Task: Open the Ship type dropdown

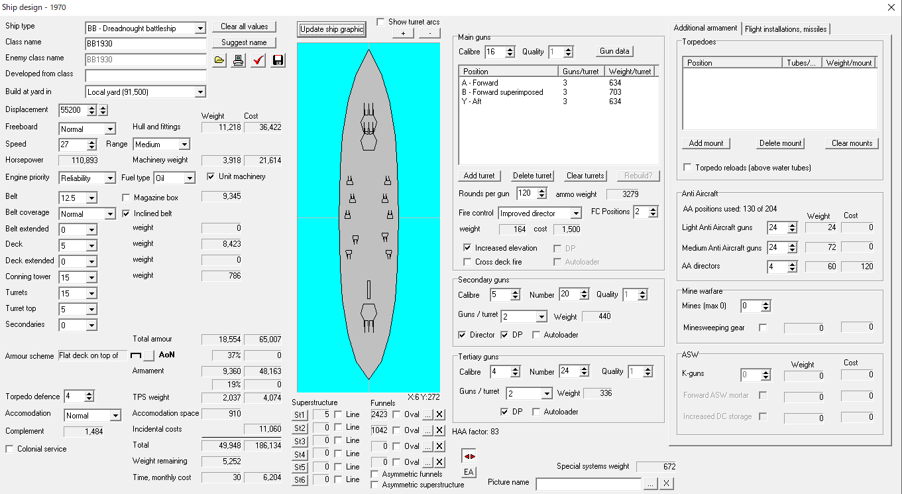Action: click(x=200, y=29)
